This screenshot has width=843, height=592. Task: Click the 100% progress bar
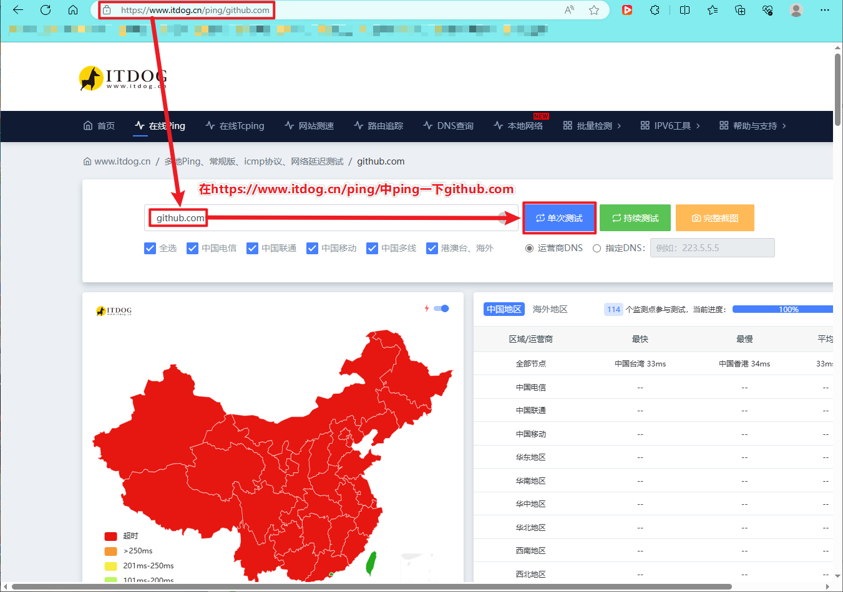pyautogui.click(x=782, y=309)
